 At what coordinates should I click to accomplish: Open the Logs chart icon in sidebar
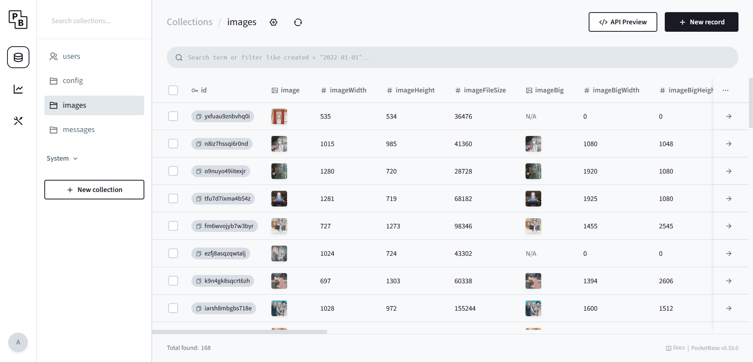[x=18, y=89]
